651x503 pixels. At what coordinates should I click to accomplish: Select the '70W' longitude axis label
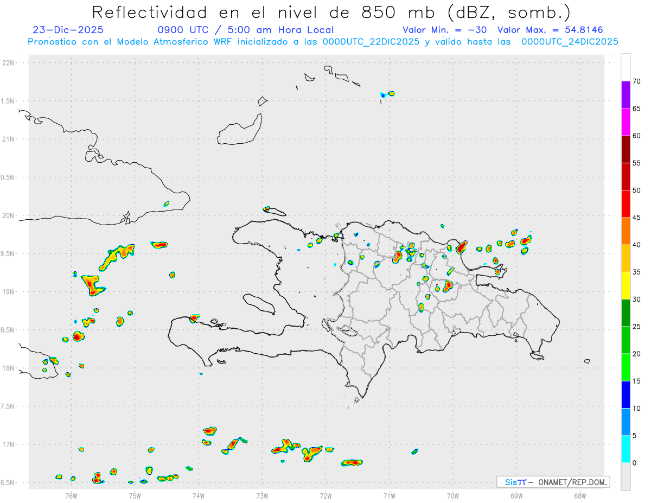(453, 495)
